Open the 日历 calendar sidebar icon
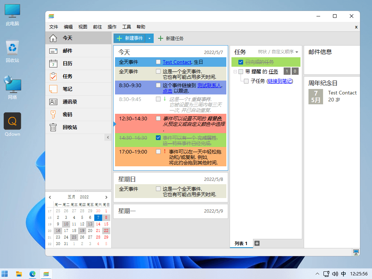 [x=53, y=63]
